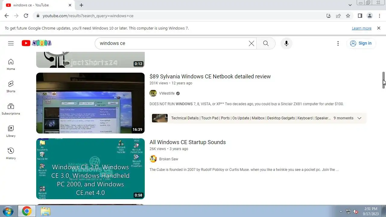This screenshot has height=217, width=386.
Task: Click the VWestlife channel avatar
Action: point(153,93)
